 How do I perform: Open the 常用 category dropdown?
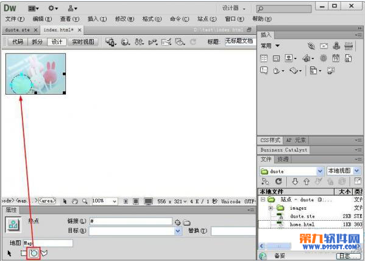[x=277, y=46]
